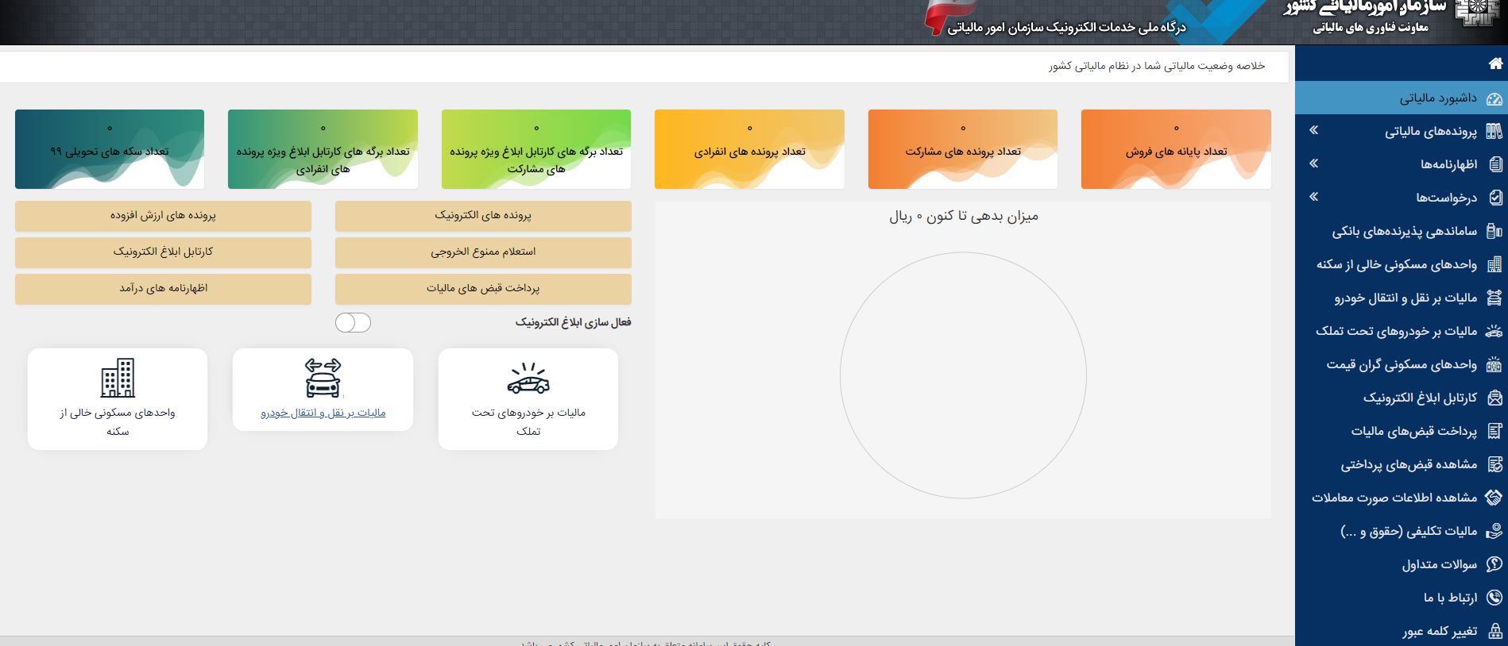
Task: Click the owned vehicles tax car icon
Action: point(528,379)
